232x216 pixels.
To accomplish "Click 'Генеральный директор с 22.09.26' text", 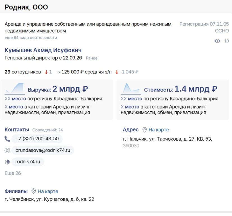I will [x=43, y=58].
